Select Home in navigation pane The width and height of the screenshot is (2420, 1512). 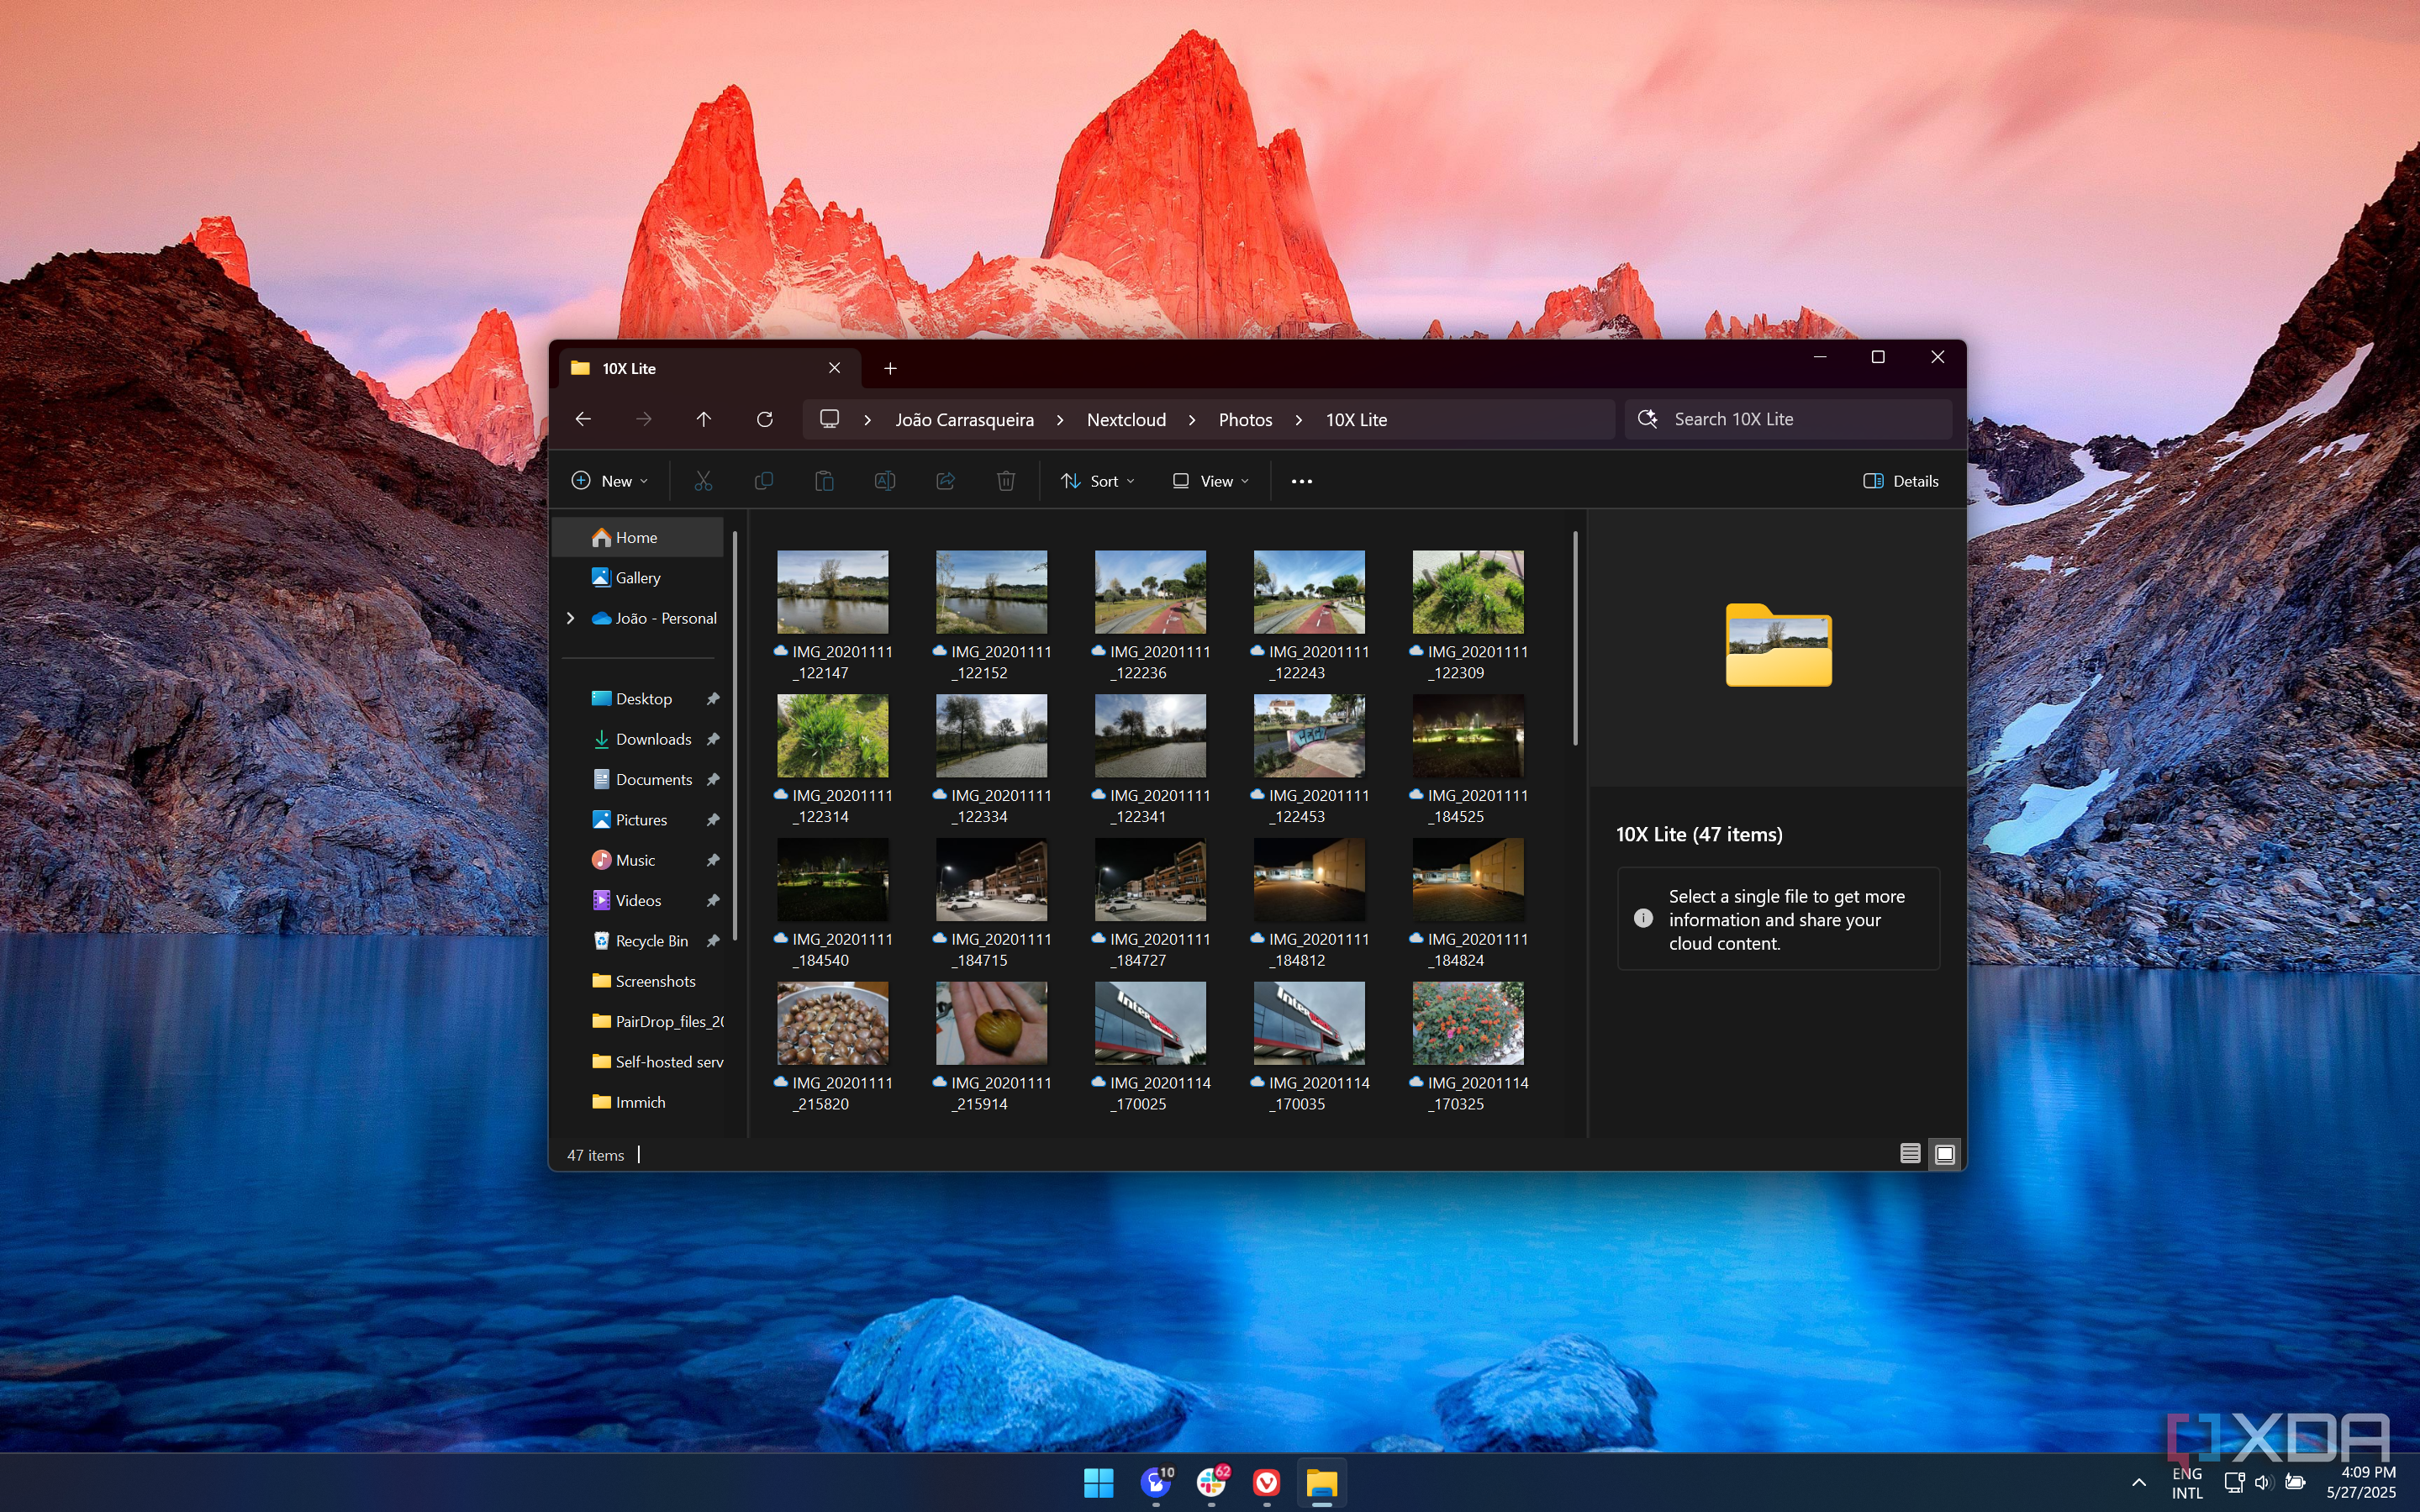click(639, 537)
